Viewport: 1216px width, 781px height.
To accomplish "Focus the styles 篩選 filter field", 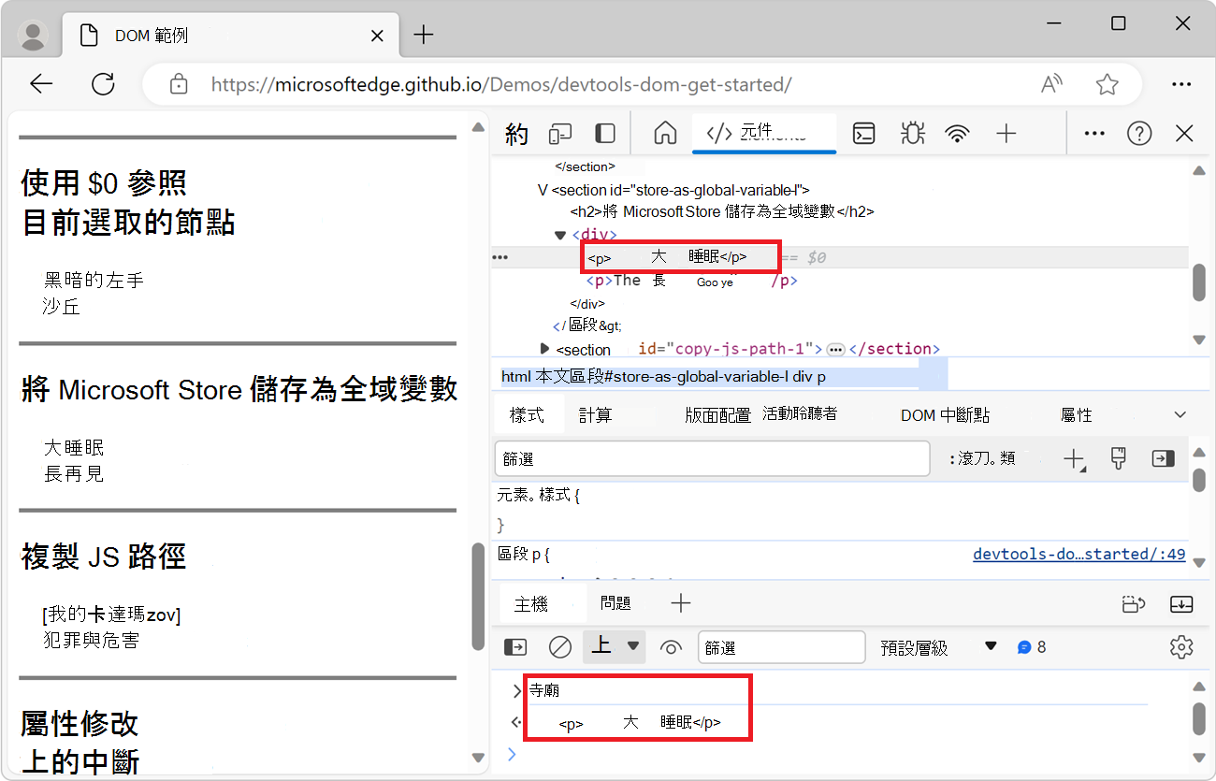I will (x=712, y=459).
